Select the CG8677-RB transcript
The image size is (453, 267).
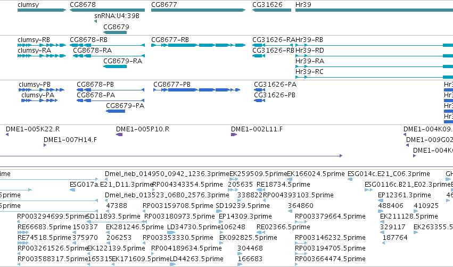click(198, 45)
